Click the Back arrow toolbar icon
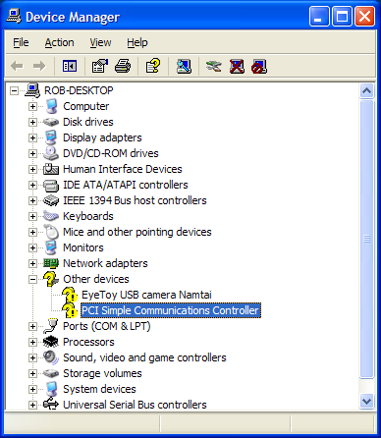 point(17,67)
